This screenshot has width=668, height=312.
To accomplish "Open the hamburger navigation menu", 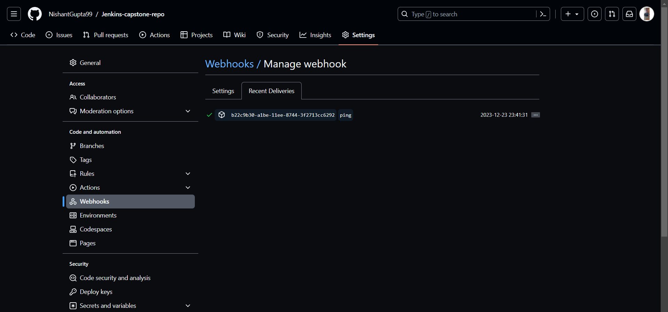I will [14, 14].
